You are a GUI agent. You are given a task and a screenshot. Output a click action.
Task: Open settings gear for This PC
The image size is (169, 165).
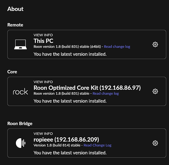155,45
